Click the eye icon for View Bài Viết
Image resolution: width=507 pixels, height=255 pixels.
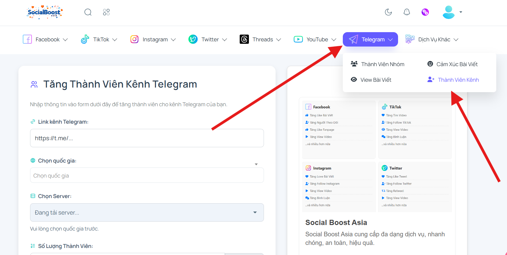(354, 80)
